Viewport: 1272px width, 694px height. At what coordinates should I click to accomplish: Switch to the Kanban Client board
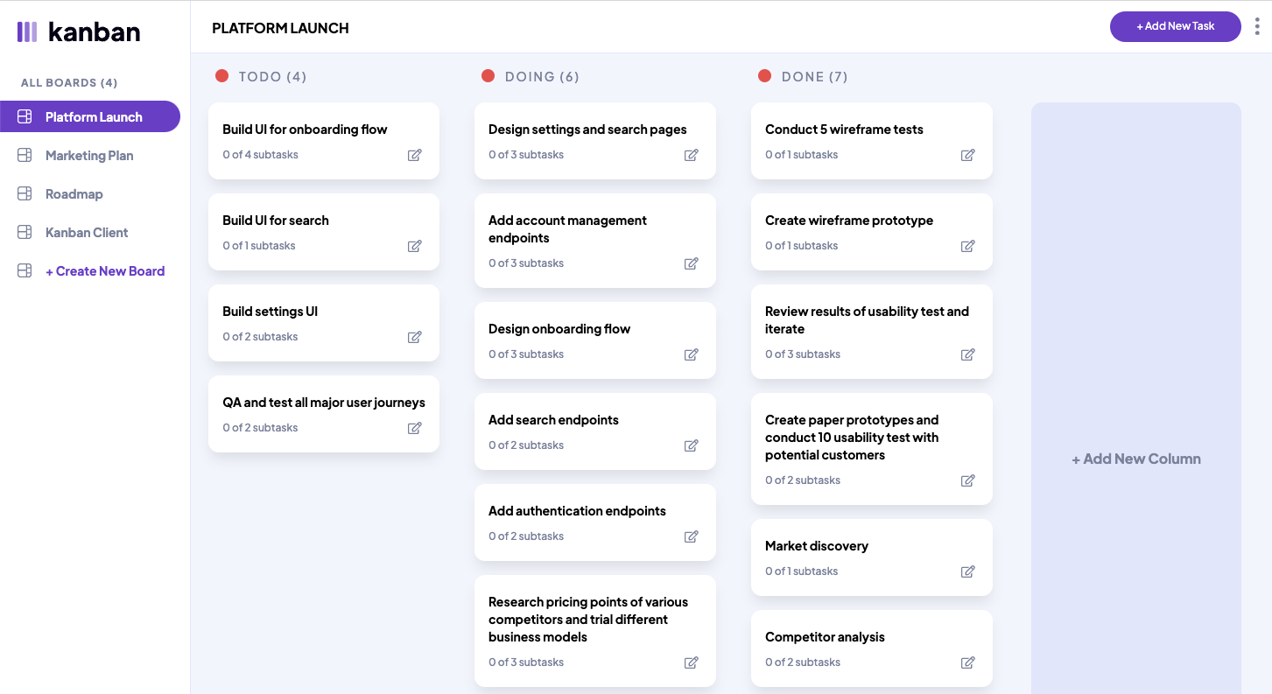click(87, 233)
